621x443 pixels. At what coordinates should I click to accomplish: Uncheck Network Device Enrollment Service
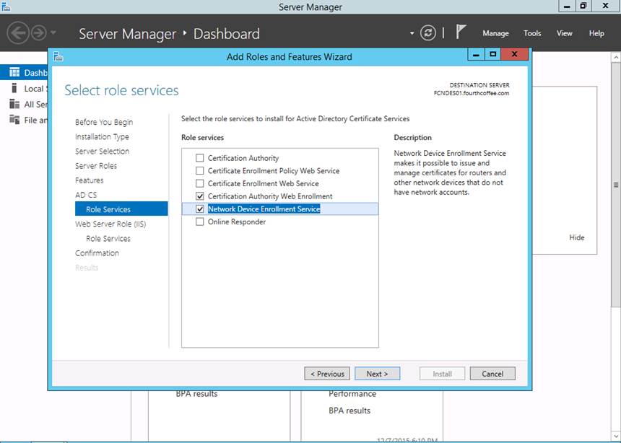coord(200,209)
